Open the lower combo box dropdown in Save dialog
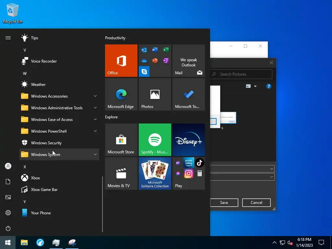Viewport: 332px width, 249px height. coord(271,177)
